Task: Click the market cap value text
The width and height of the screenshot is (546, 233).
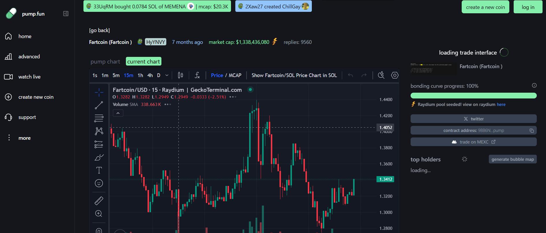Action: point(239,42)
